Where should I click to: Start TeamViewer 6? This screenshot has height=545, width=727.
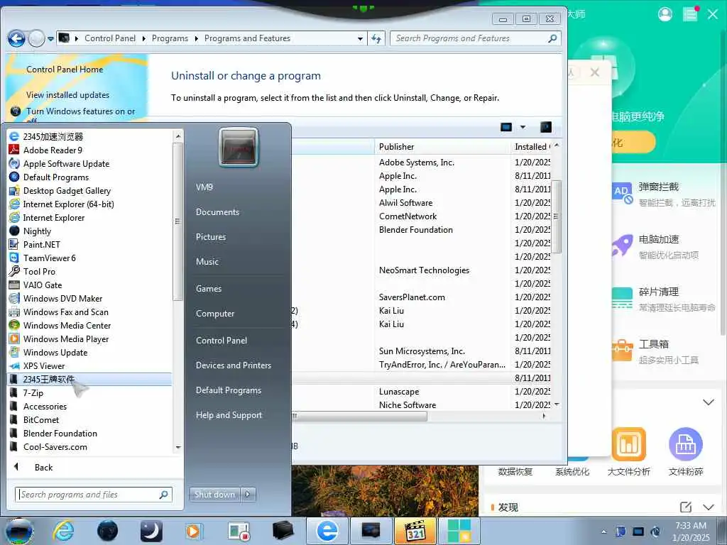(x=49, y=258)
